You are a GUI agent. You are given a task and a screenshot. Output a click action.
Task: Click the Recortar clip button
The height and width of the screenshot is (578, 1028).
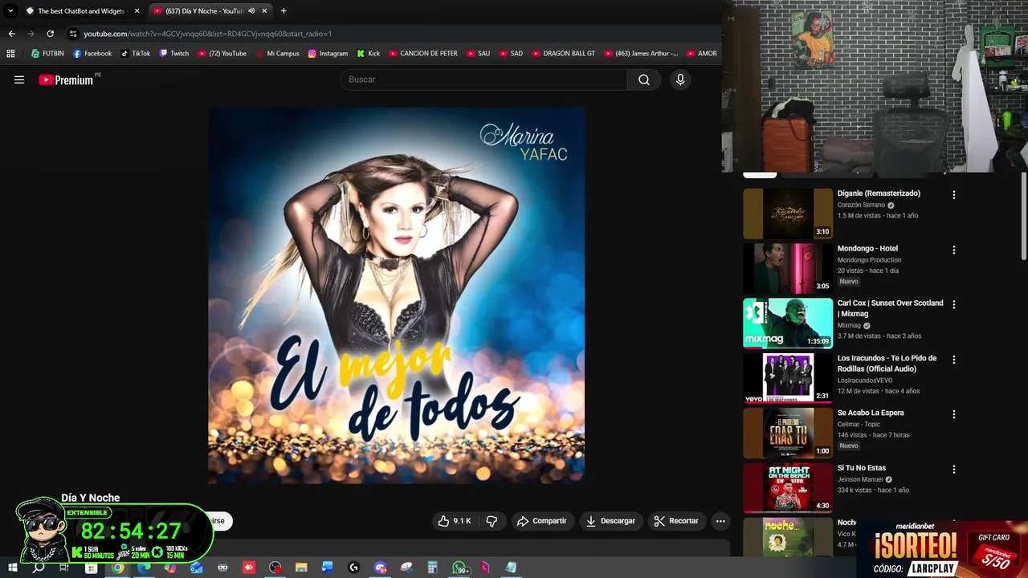pyautogui.click(x=676, y=521)
